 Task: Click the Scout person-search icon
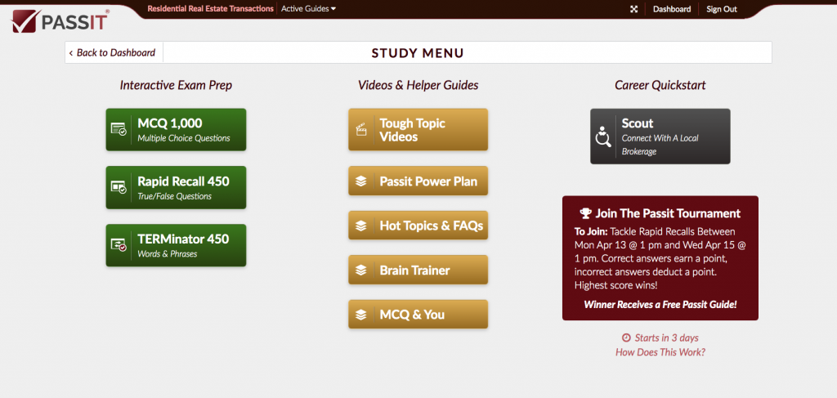[603, 136]
